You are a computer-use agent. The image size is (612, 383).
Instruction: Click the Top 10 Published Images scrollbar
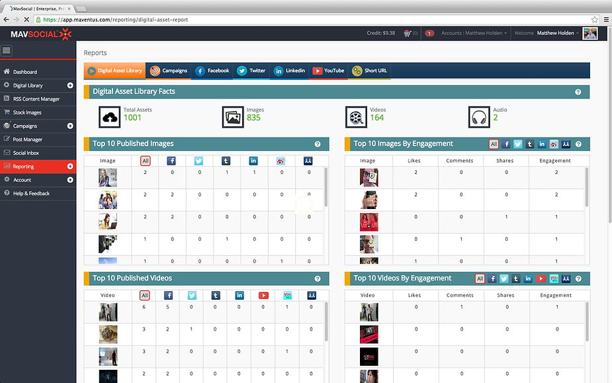pos(326,187)
